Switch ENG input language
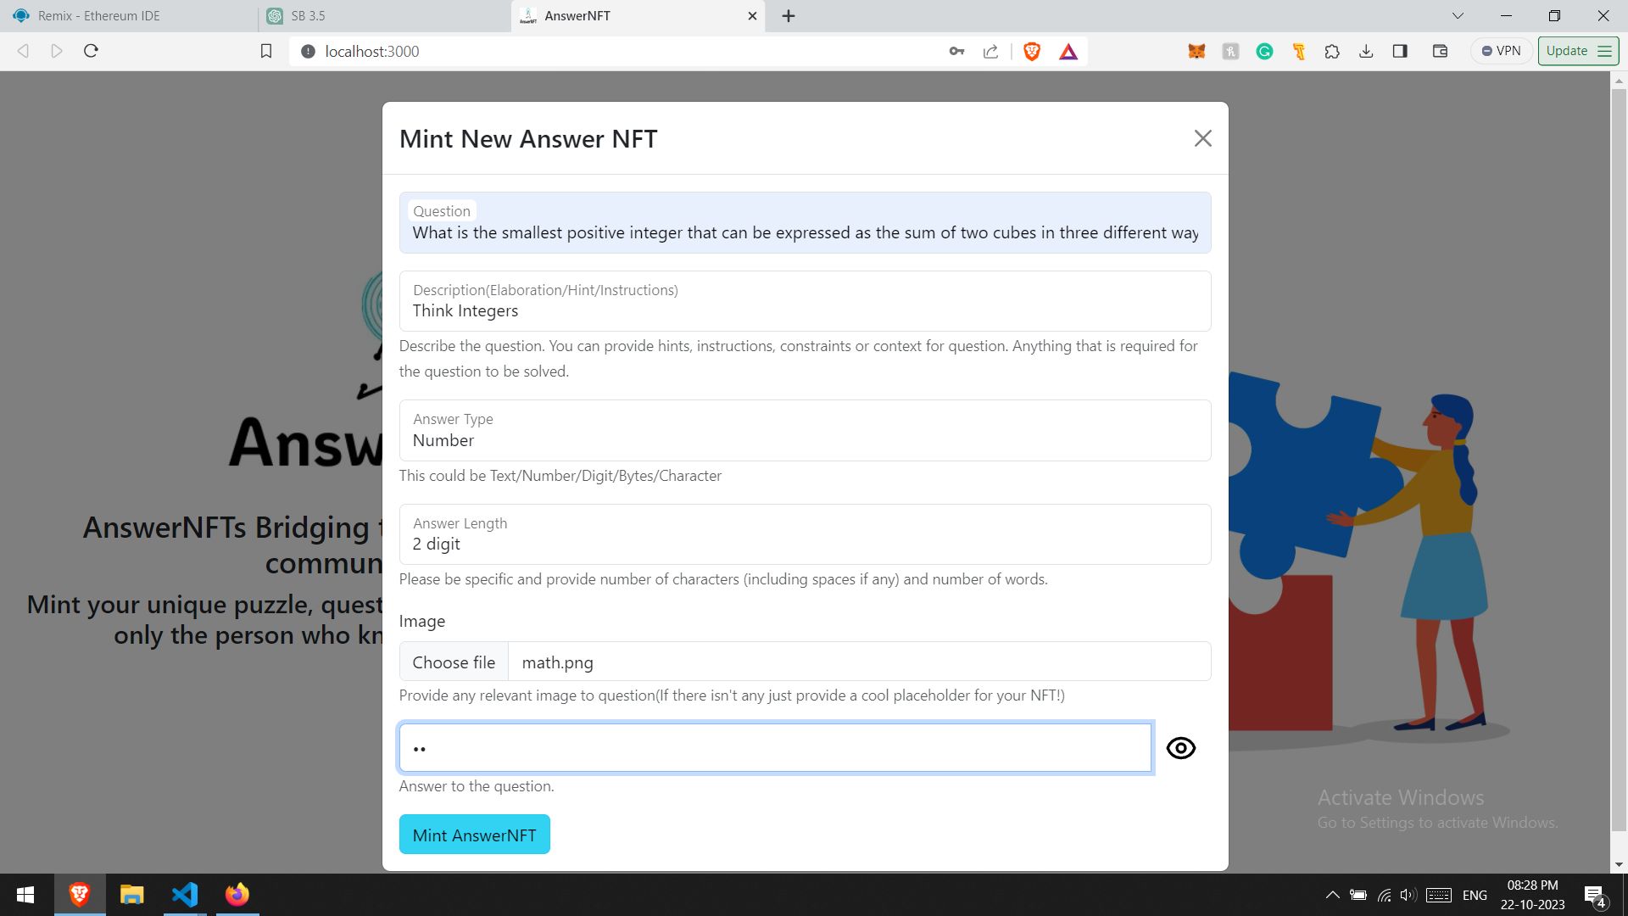Viewport: 1628px width, 916px height. [1475, 895]
